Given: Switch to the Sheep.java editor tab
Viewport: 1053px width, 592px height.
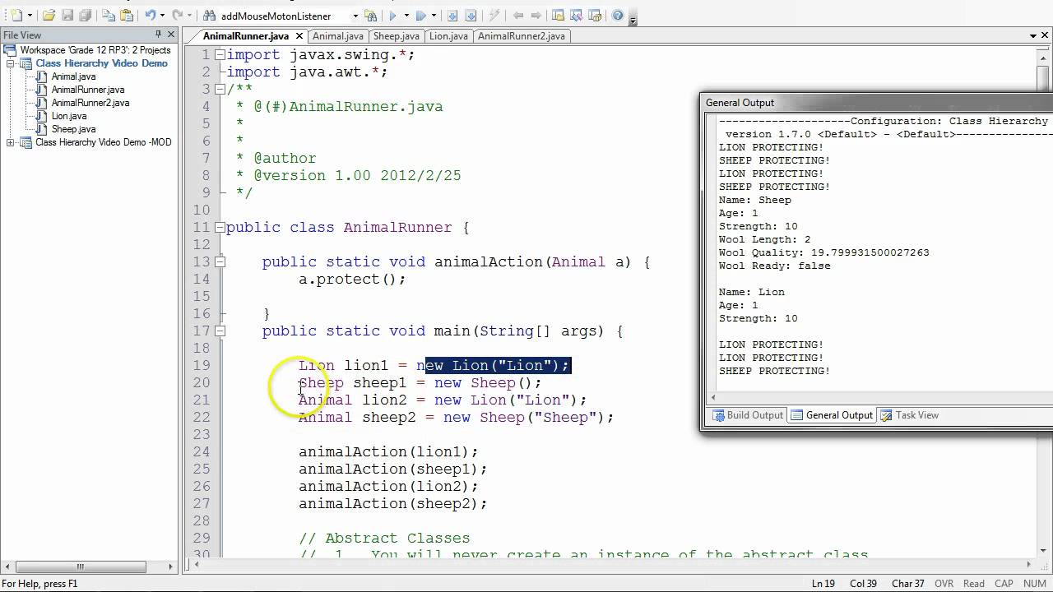Looking at the screenshot, I should 397,36.
